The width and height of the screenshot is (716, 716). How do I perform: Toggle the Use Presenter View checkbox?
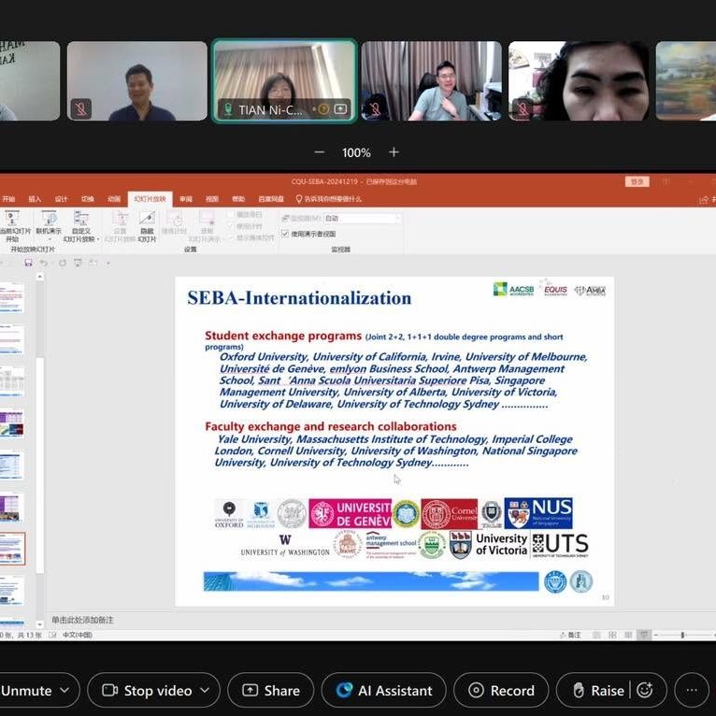[285, 234]
